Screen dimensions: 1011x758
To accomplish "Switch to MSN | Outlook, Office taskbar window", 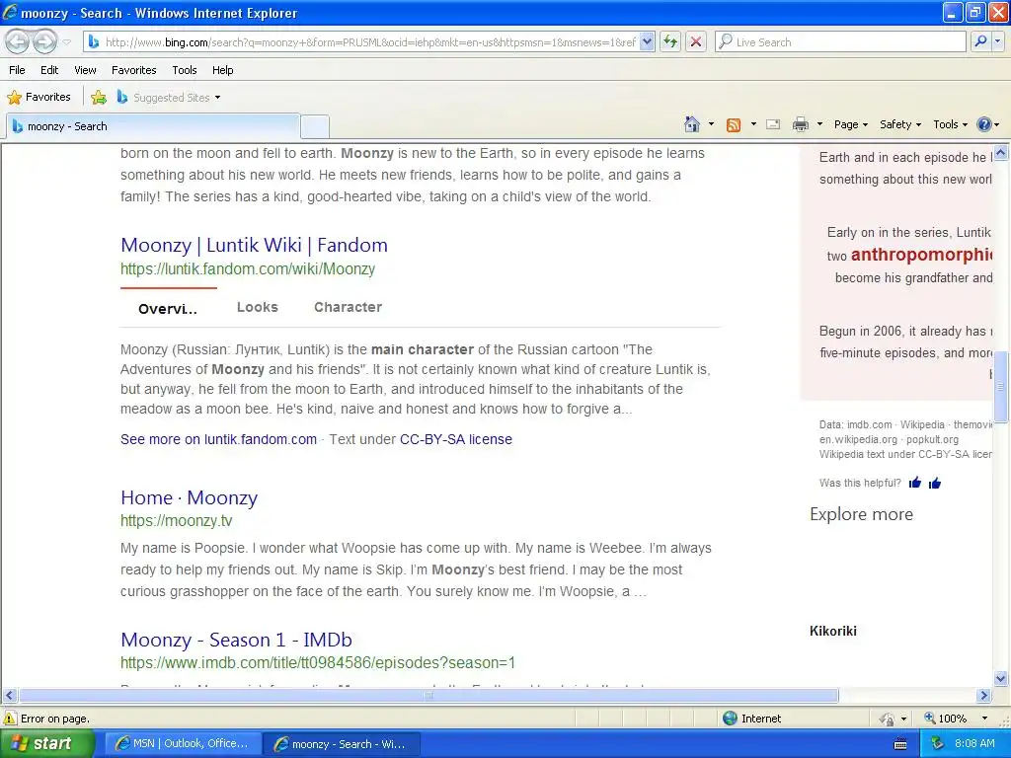I will pos(183,744).
